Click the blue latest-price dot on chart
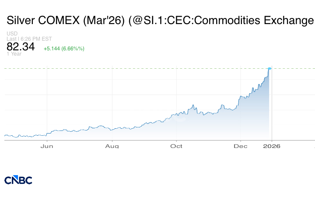This screenshot has width=315, height=197. pos(269,68)
